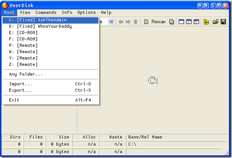Click the back arrow navigation icon
Image resolution: width=232 pixels, height=158 pixels.
121,22
